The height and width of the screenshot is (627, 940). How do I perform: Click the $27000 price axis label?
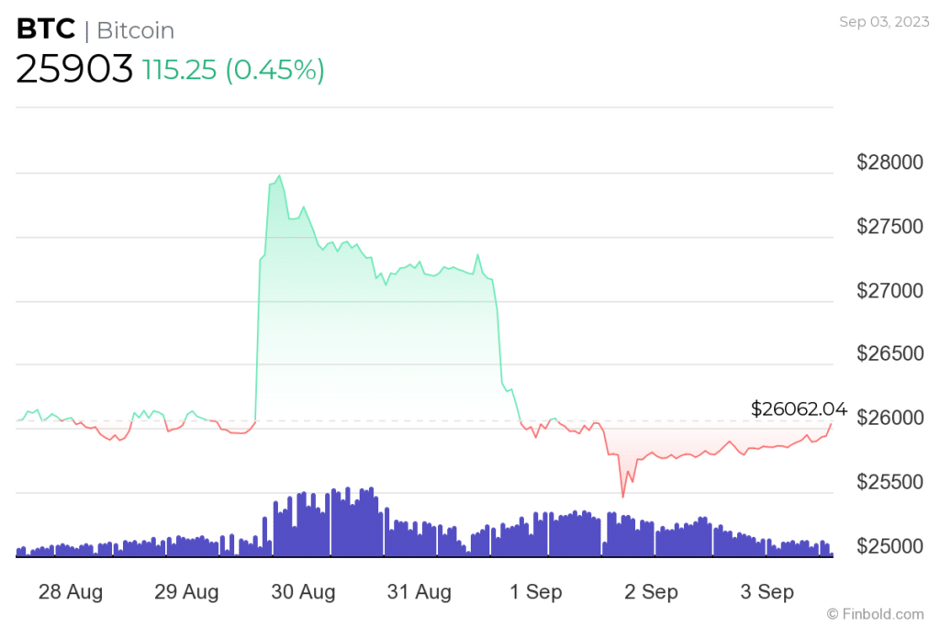coord(889,291)
